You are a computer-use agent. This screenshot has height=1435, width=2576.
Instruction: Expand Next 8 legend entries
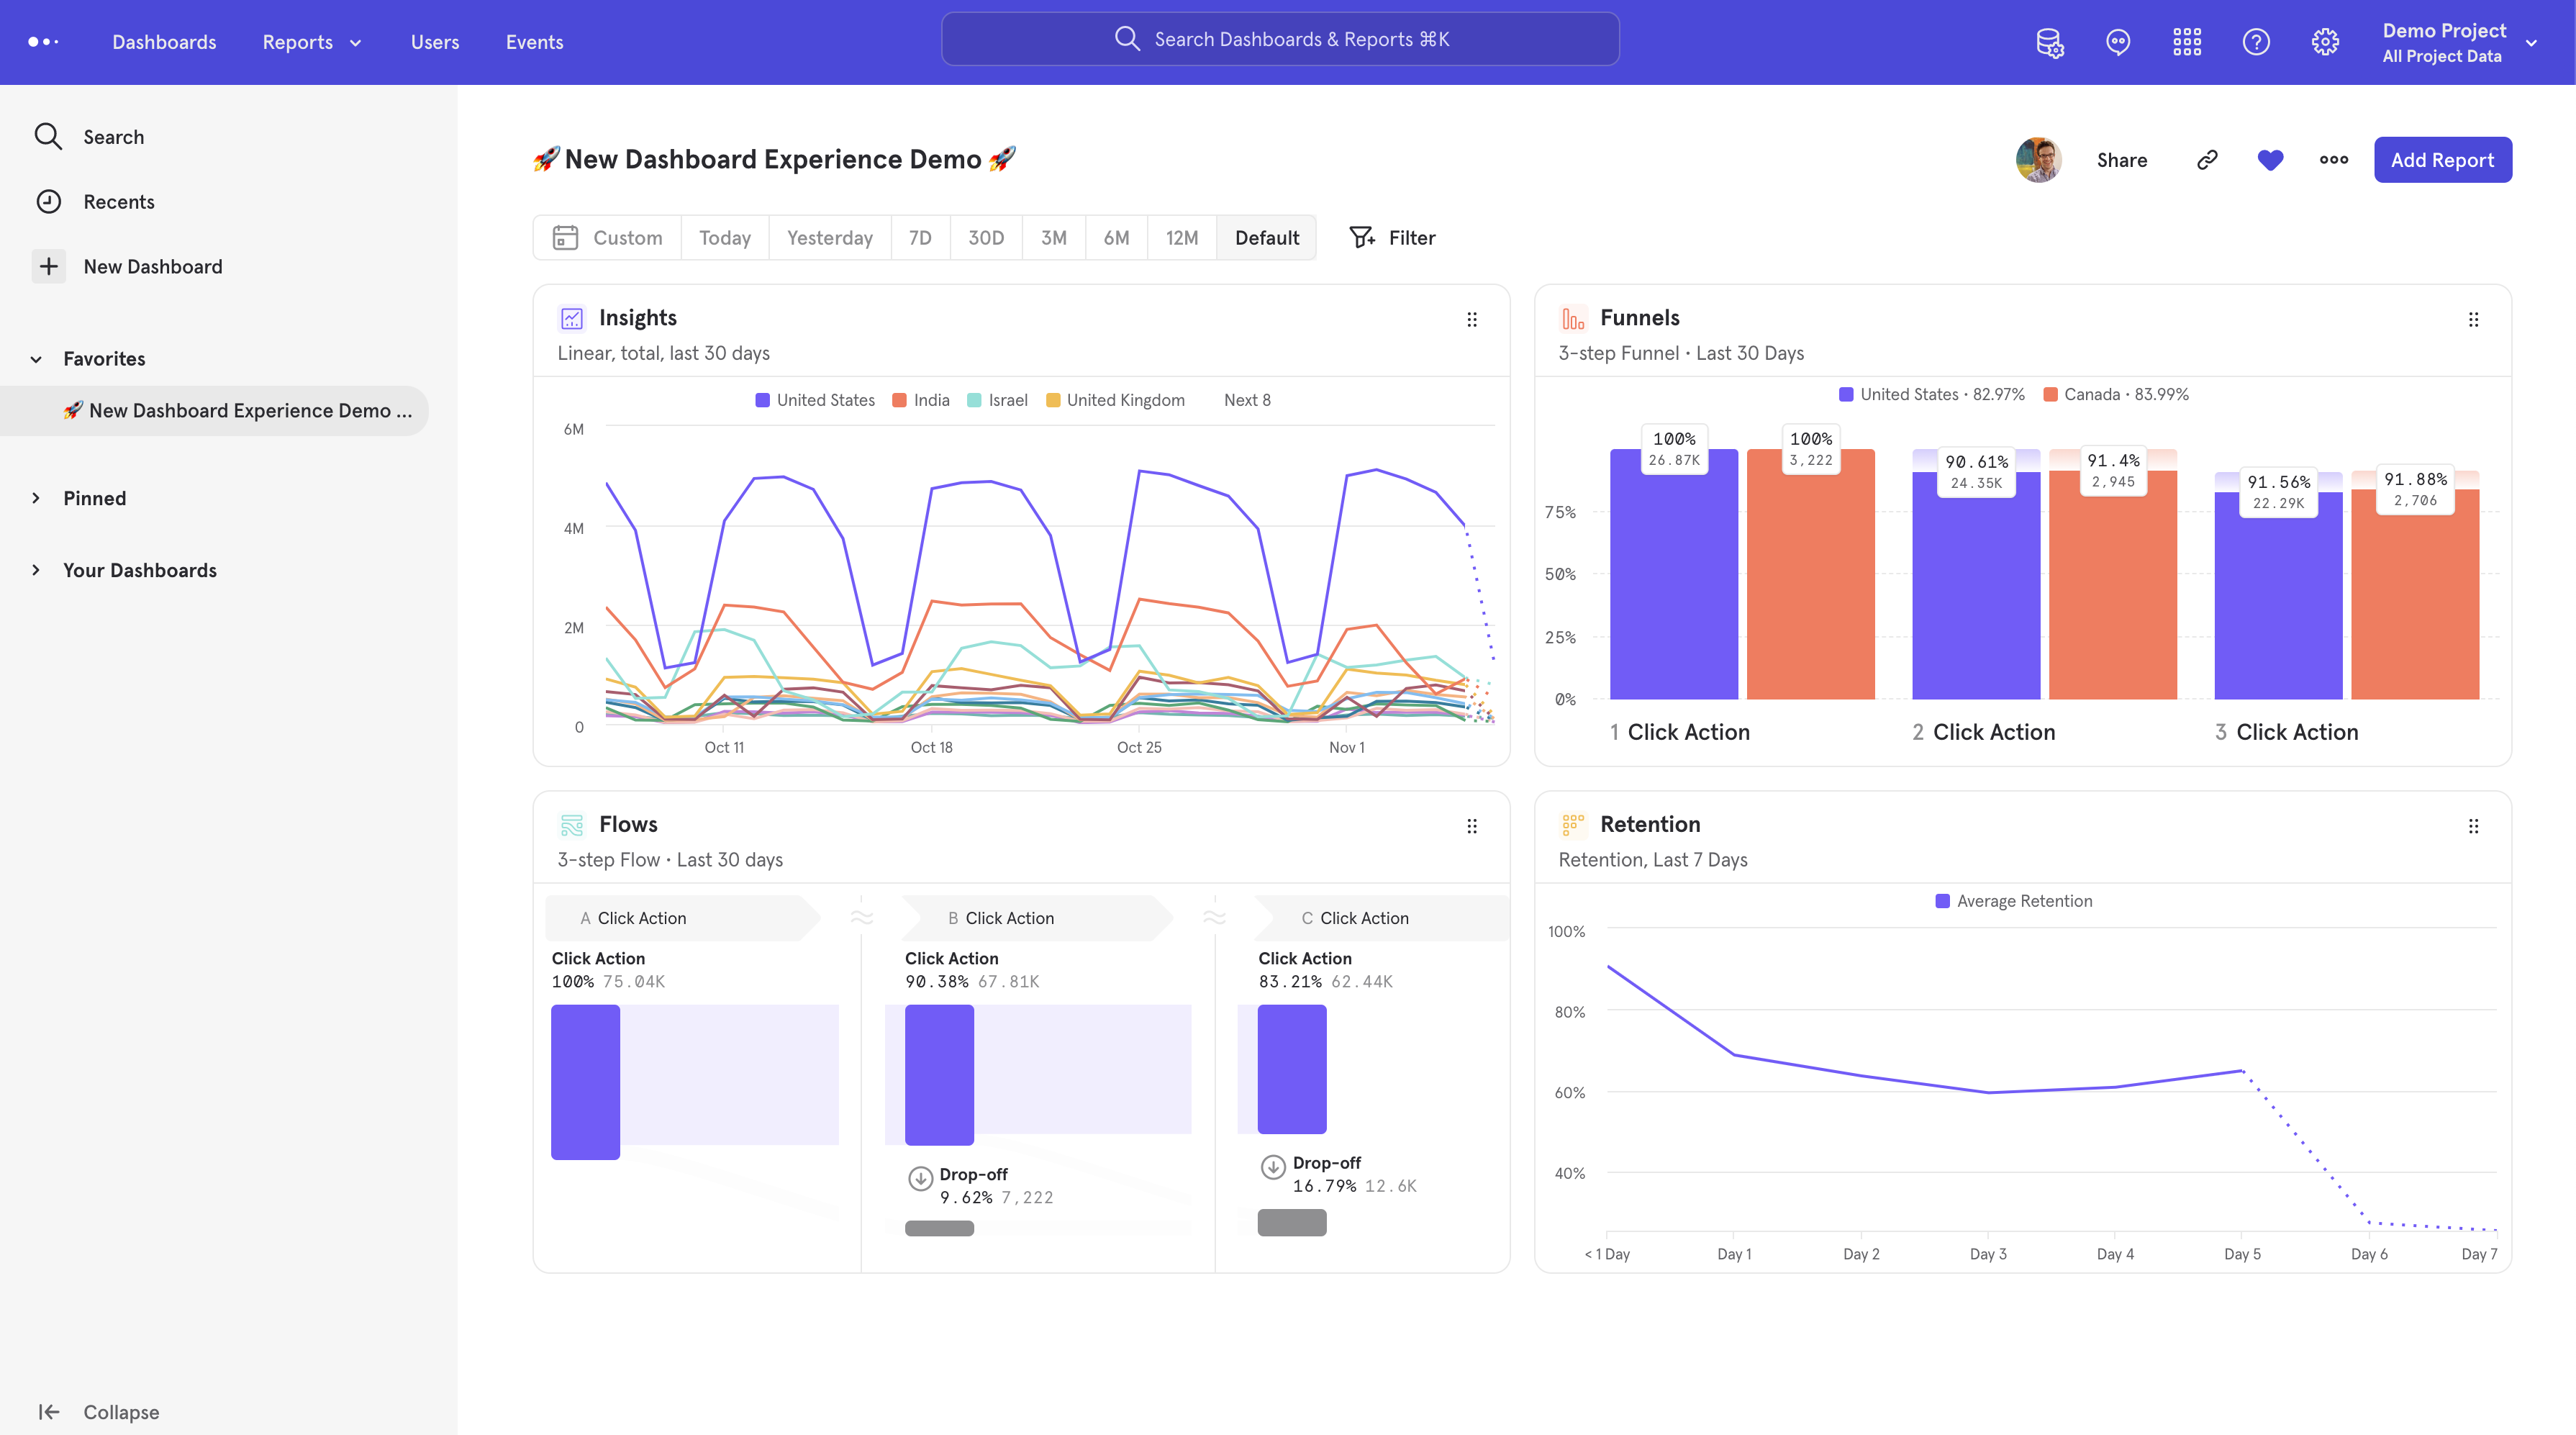click(x=1247, y=400)
